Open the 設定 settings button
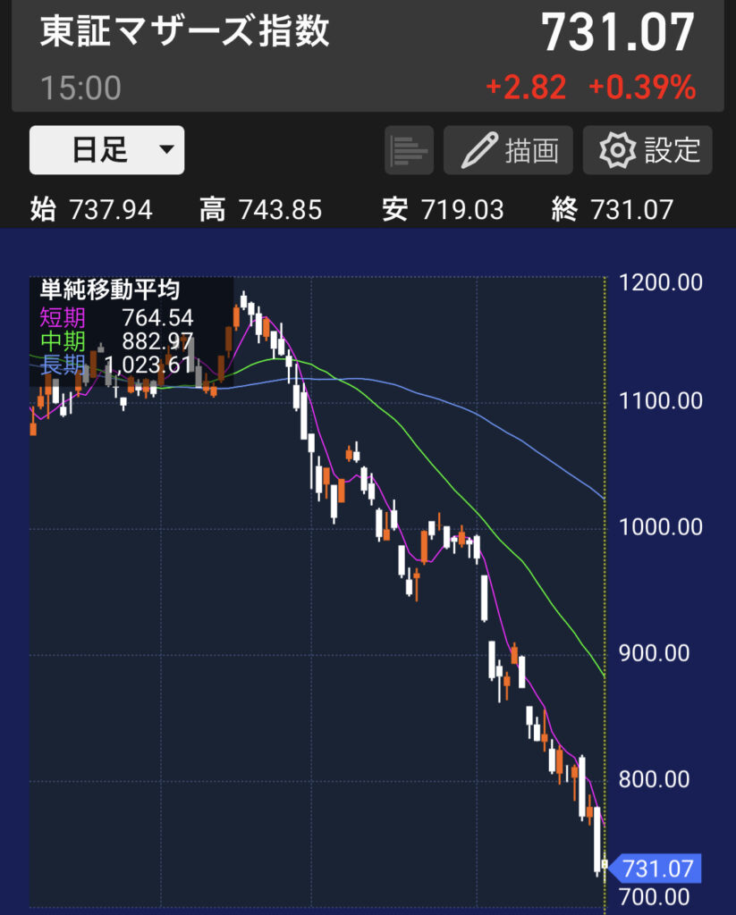Viewport: 736px width, 915px height. [647, 150]
